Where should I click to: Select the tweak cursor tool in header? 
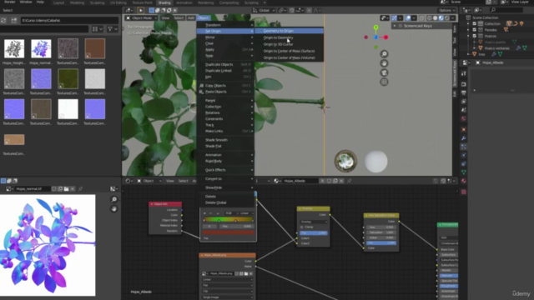(141, 11)
